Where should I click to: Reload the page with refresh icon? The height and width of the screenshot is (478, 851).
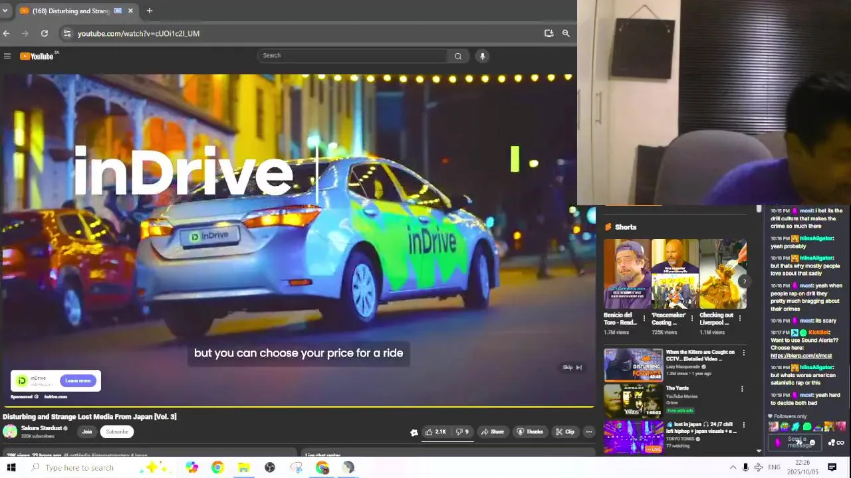coord(45,33)
